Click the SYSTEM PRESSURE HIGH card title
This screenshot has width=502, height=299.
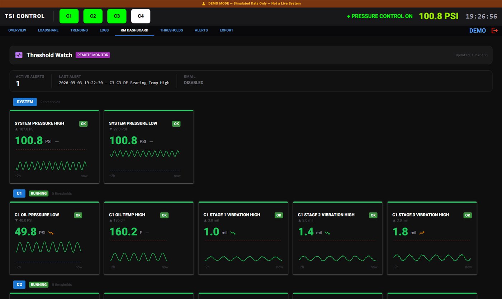39,123
